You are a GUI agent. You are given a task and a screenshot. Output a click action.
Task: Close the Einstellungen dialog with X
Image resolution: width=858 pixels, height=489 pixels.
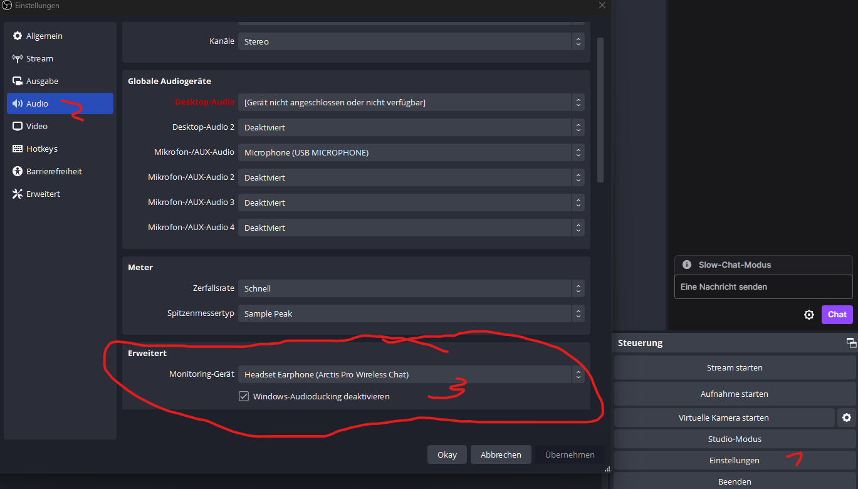[x=602, y=6]
